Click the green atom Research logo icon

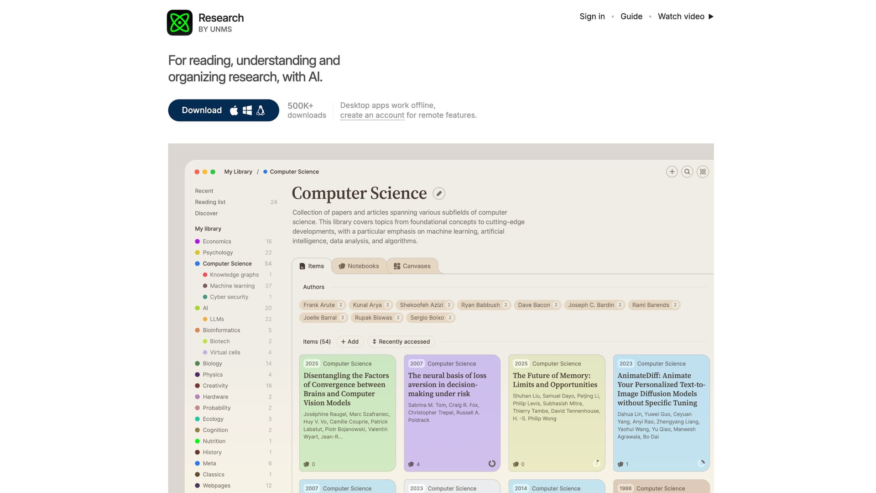pyautogui.click(x=180, y=22)
